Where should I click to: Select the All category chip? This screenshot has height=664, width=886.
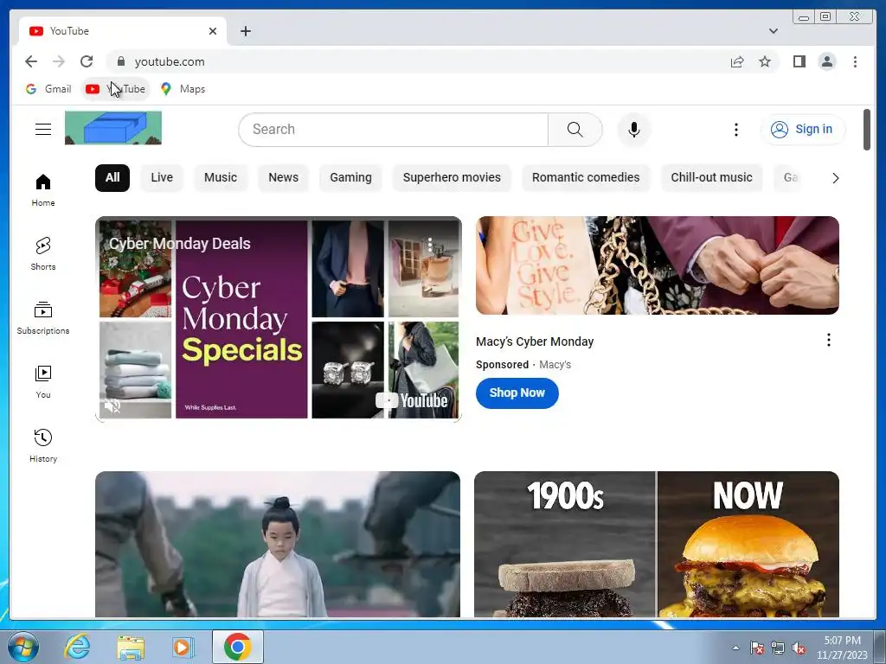coord(112,178)
